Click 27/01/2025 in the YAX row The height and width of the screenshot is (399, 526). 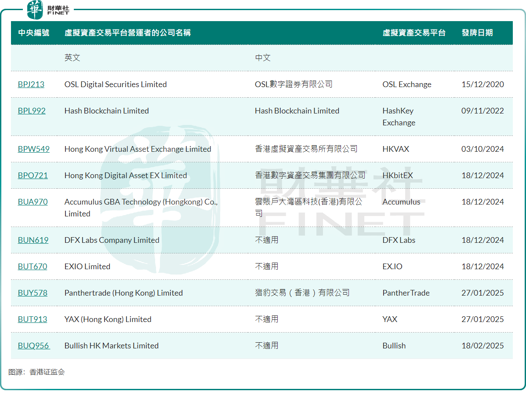click(x=483, y=319)
